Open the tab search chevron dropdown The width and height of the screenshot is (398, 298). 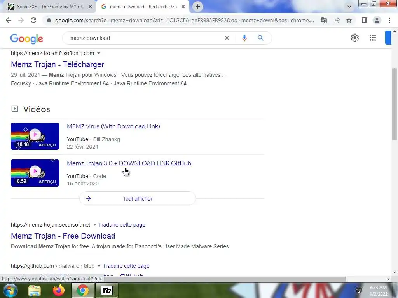(349, 7)
